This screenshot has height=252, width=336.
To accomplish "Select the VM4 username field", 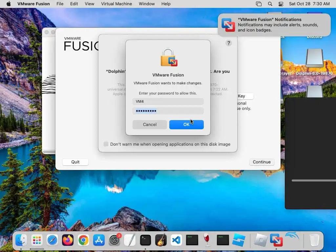I will tap(168, 101).
